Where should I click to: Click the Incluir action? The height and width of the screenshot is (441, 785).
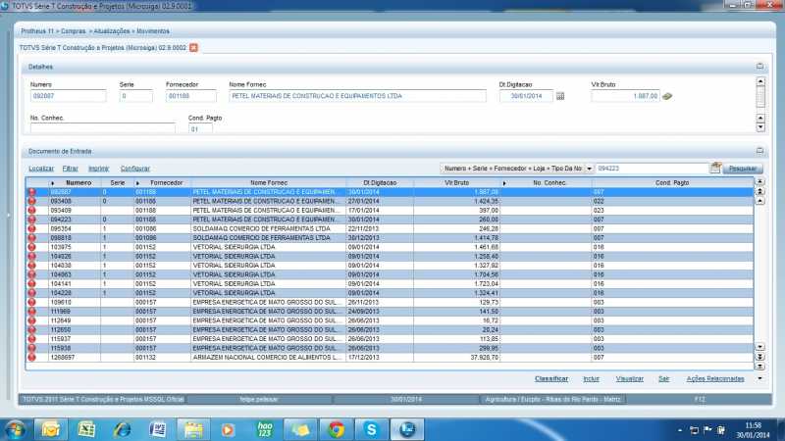[x=592, y=379]
